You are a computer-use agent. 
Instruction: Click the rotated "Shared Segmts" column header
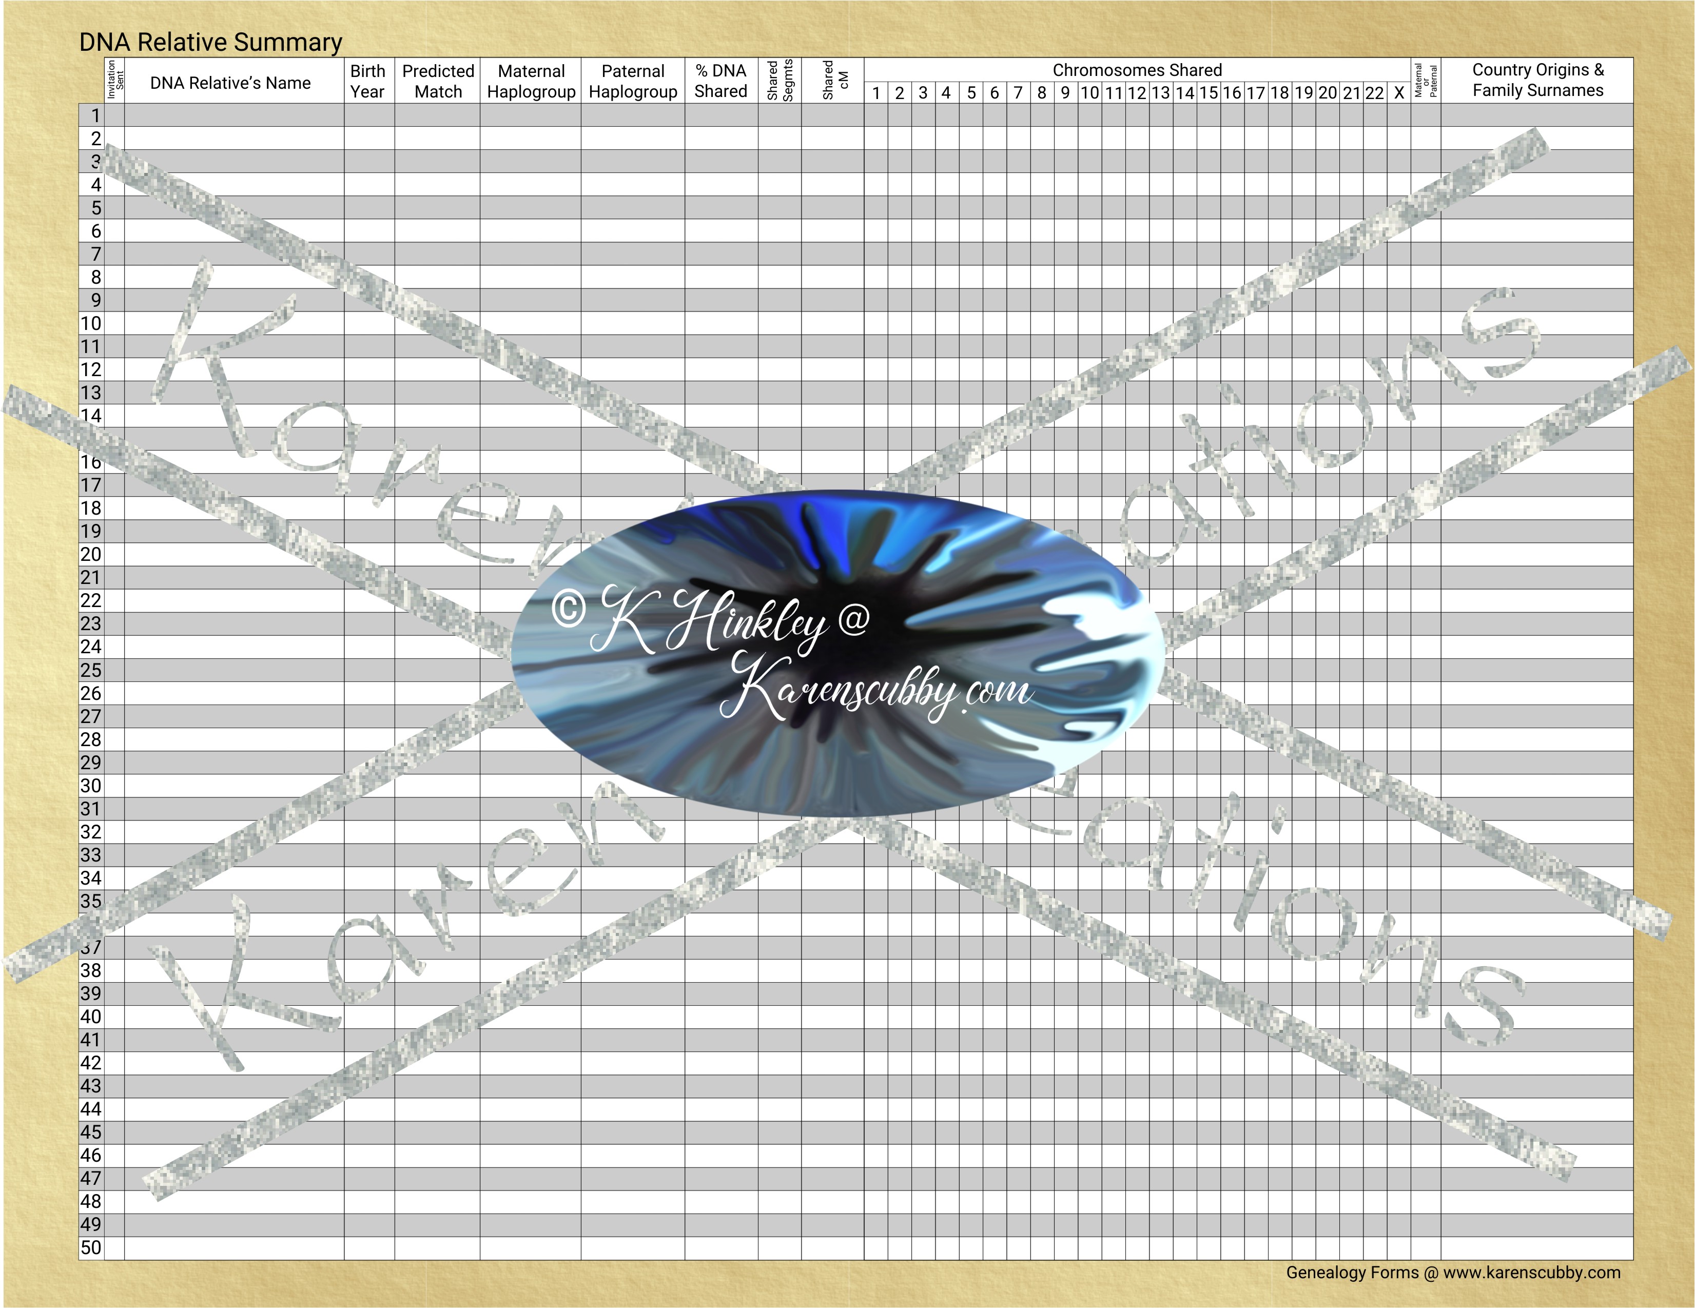[x=780, y=80]
